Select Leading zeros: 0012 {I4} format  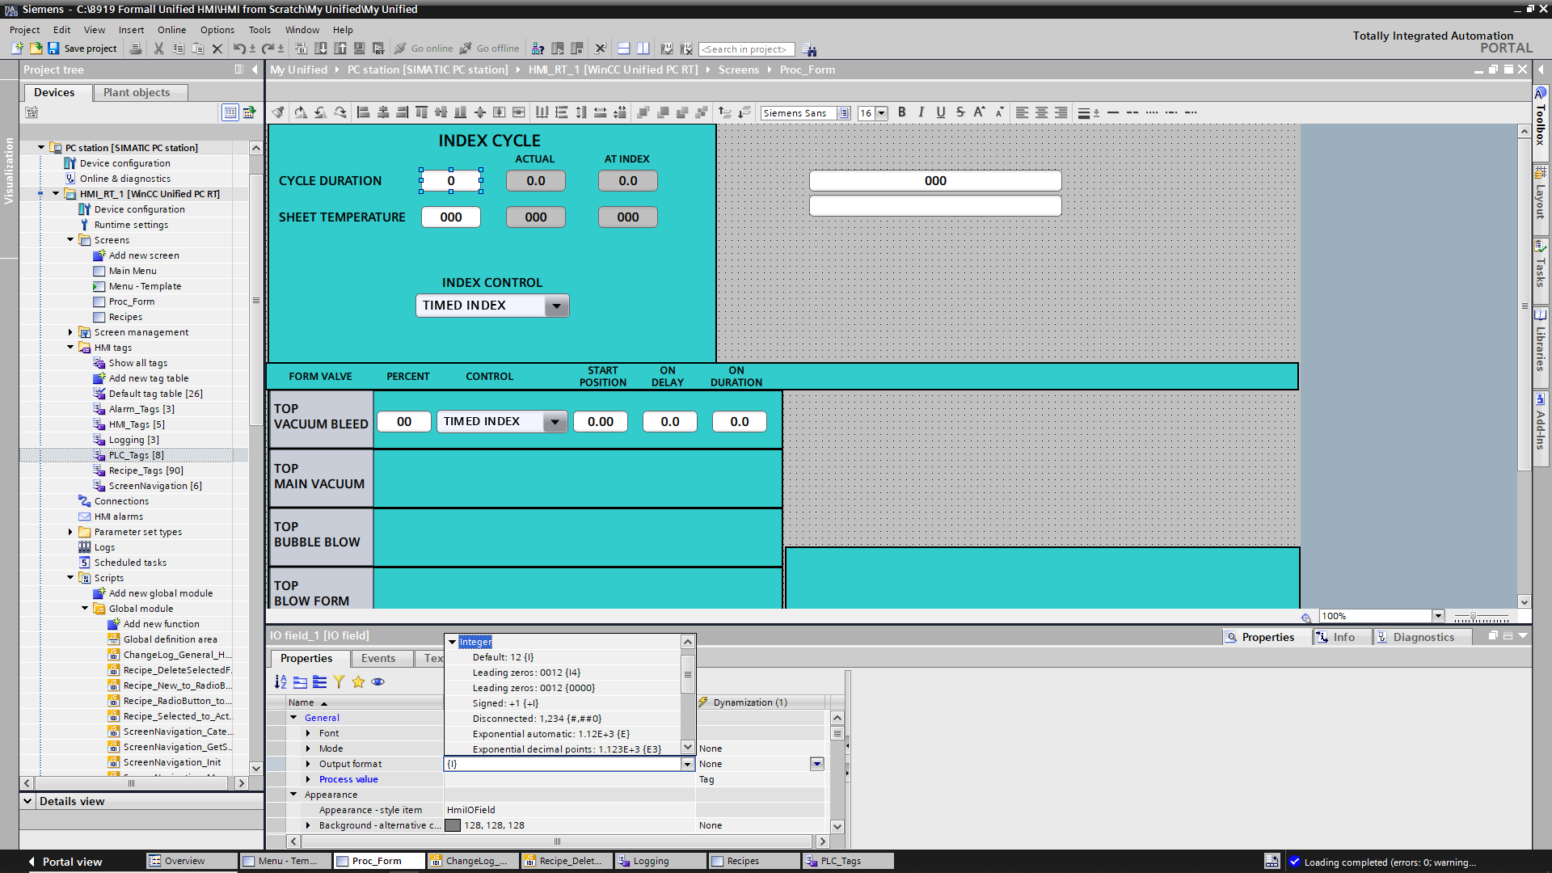(x=526, y=673)
